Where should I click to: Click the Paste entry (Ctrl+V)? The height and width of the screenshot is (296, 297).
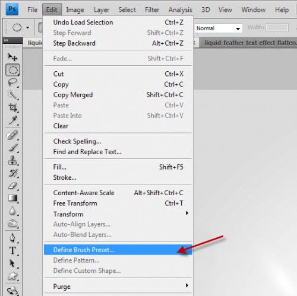pos(118,105)
